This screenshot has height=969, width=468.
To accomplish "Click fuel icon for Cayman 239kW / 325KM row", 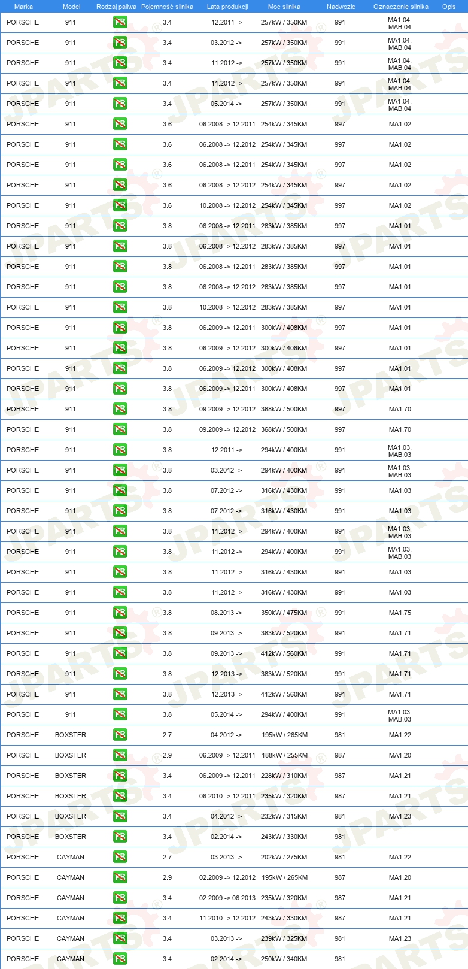I will click(120, 938).
